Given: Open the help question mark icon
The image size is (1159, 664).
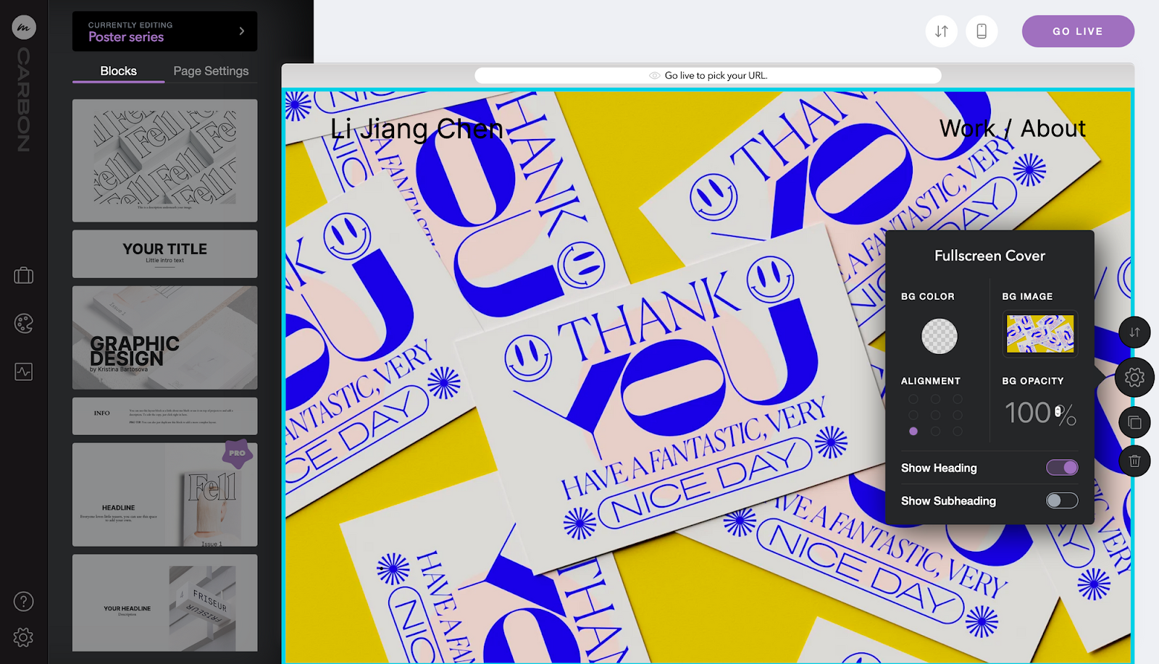Looking at the screenshot, I should (x=24, y=601).
